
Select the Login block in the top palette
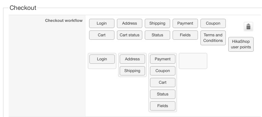click(x=102, y=23)
